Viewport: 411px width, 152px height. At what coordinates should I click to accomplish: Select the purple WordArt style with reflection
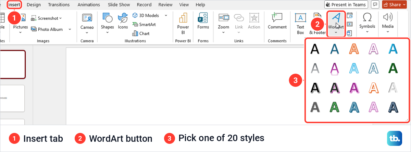[335, 69]
